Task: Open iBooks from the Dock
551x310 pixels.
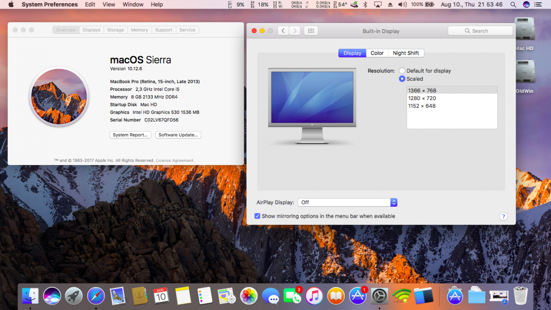Action: click(336, 296)
